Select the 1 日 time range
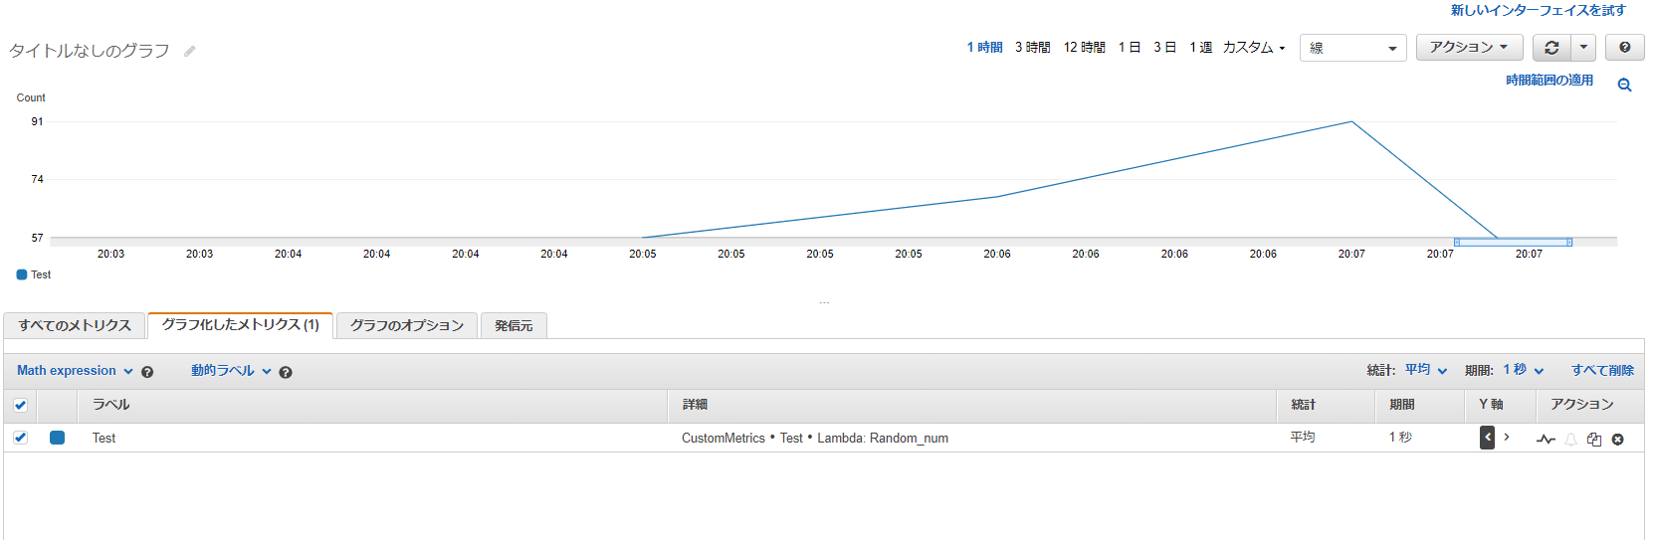This screenshot has height=540, width=1653. point(1130,48)
